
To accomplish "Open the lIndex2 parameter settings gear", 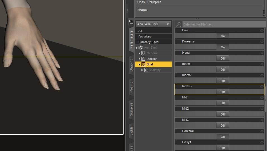I will [262, 75].
